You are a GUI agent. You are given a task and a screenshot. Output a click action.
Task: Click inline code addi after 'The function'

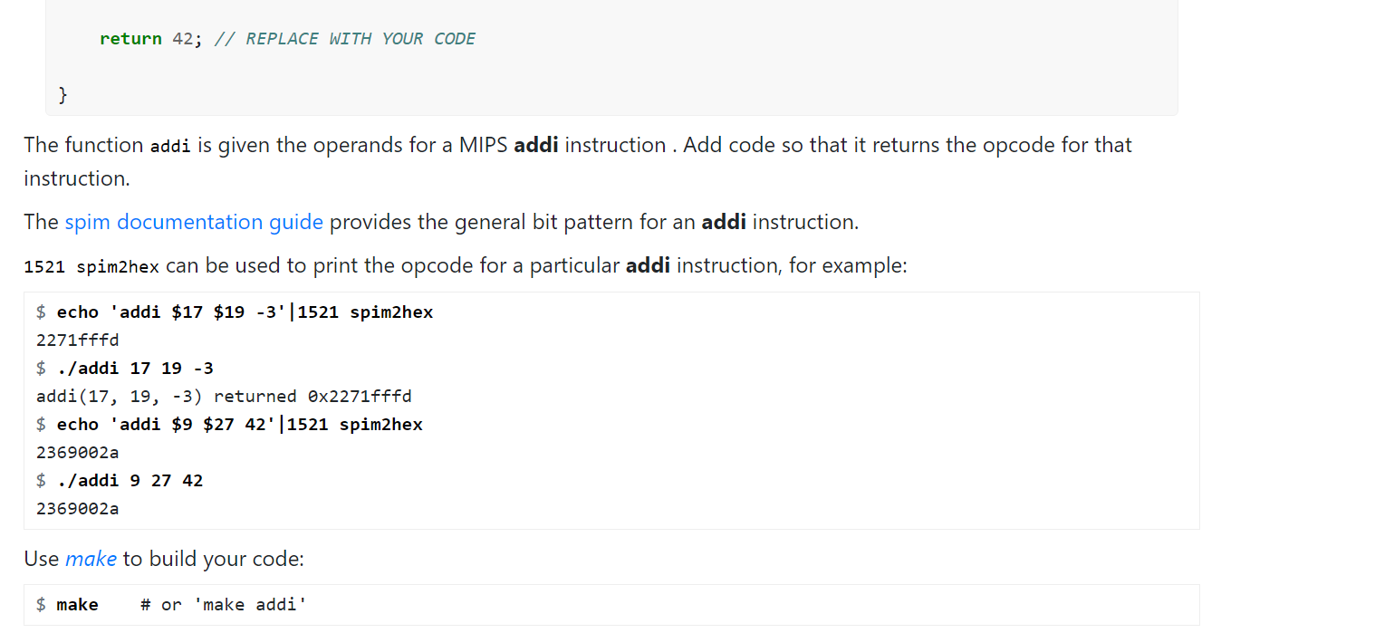[x=170, y=146]
